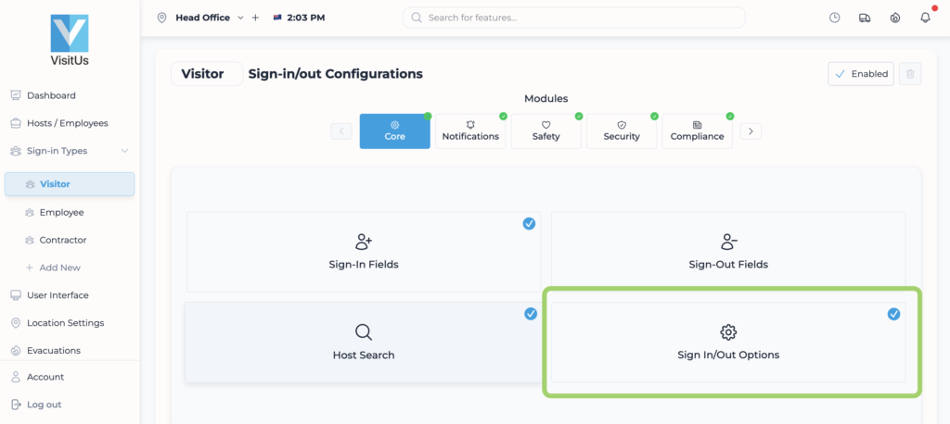Click the Search for features field
The image size is (950, 424).
(573, 18)
